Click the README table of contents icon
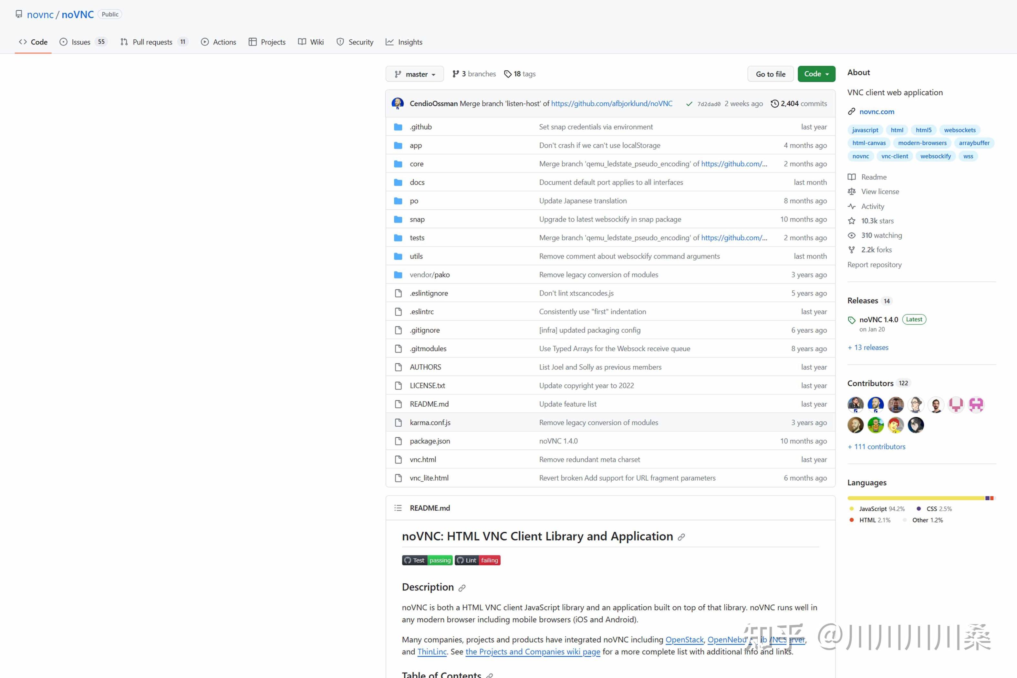 (398, 508)
